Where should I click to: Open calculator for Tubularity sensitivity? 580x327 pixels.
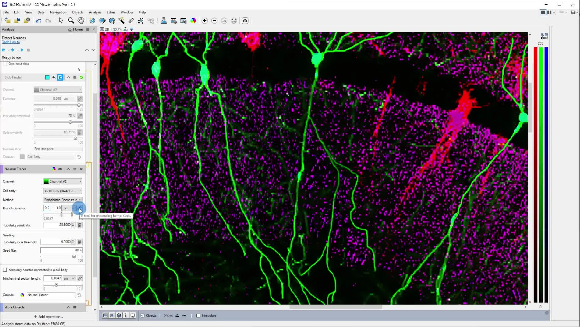[x=80, y=225]
